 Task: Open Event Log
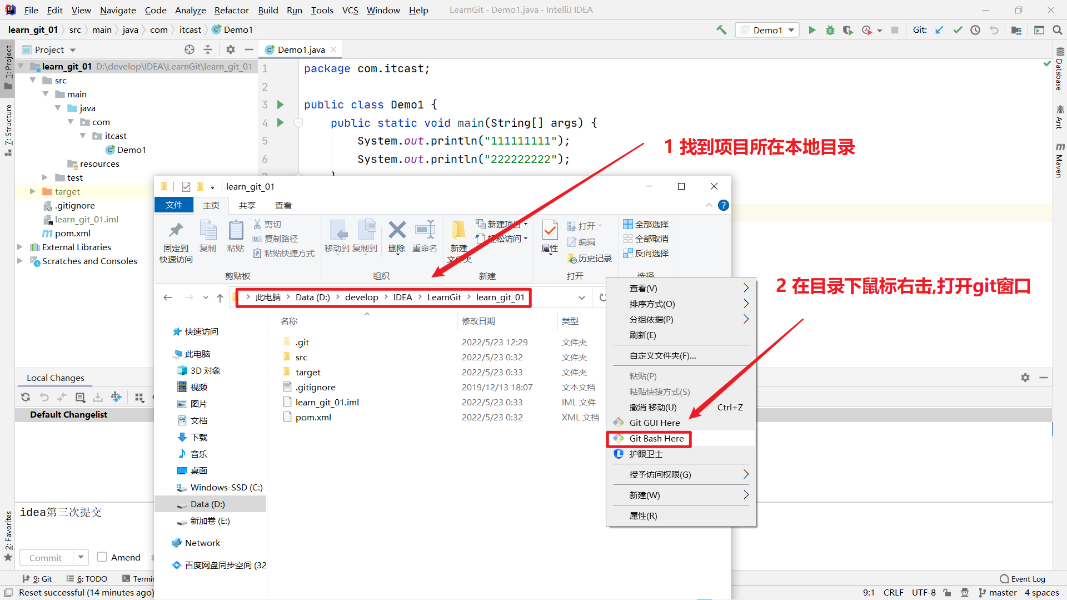1023,579
